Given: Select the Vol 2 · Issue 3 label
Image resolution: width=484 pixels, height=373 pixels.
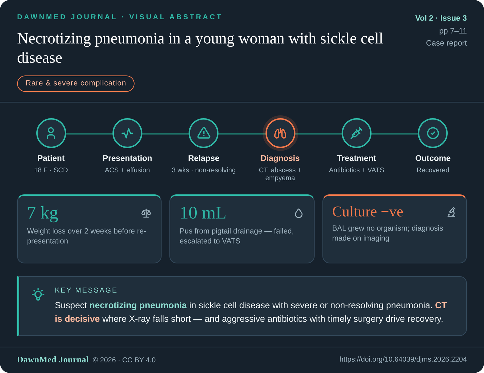Looking at the screenshot, I should [441, 18].
